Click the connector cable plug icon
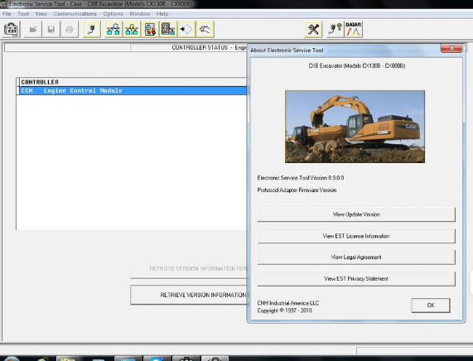 point(91,30)
